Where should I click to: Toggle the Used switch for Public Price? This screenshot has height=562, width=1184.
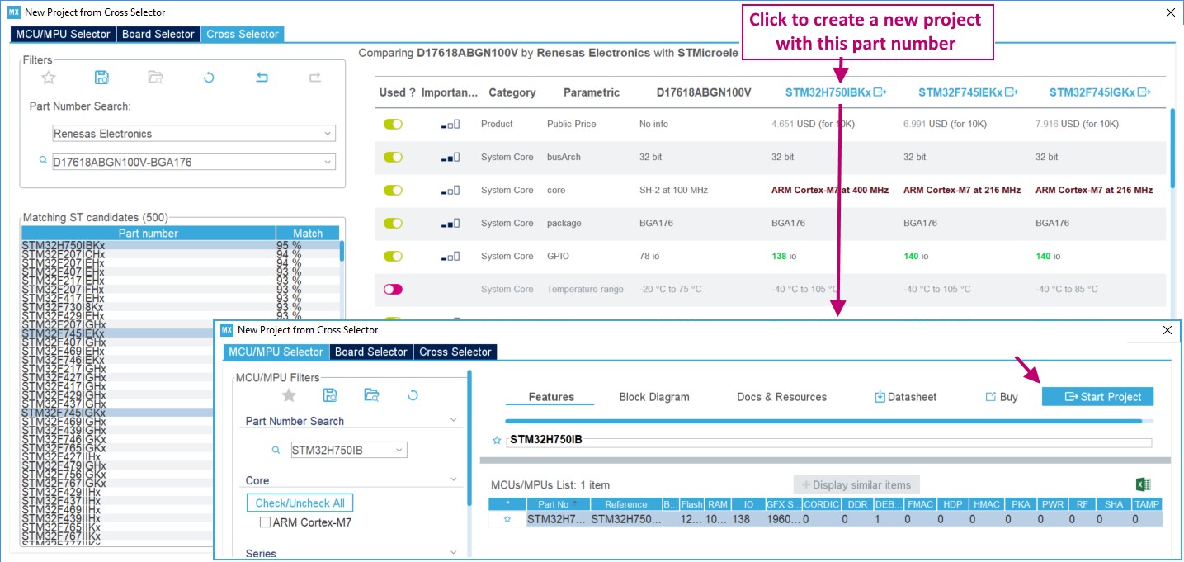click(x=393, y=124)
